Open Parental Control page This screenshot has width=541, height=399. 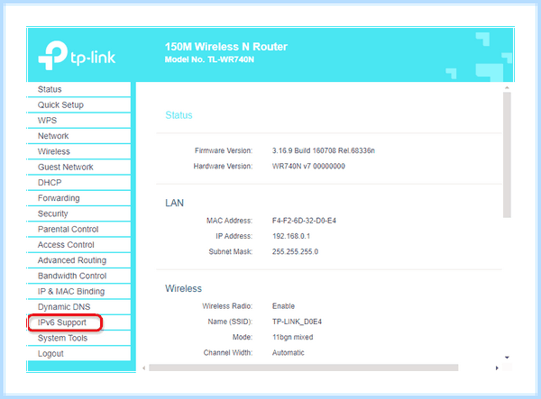(x=68, y=229)
